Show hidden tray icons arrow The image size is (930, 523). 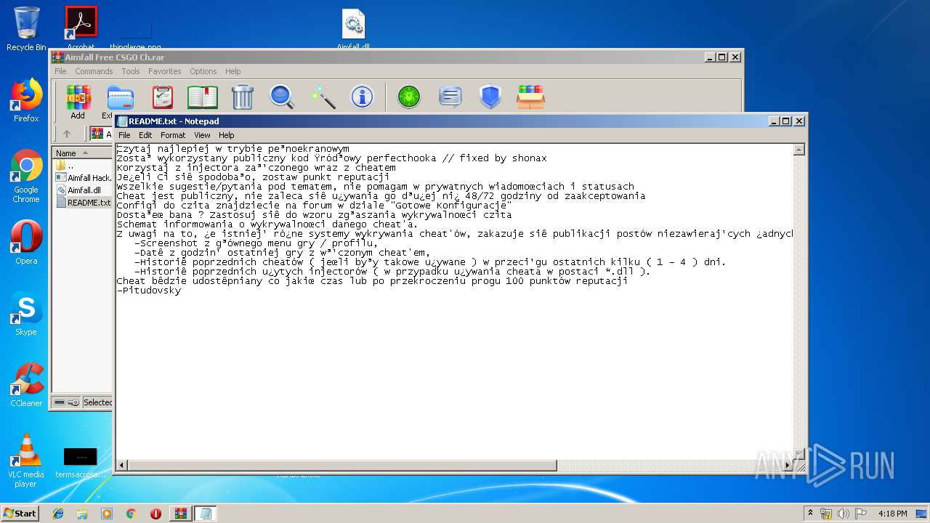tap(810, 513)
